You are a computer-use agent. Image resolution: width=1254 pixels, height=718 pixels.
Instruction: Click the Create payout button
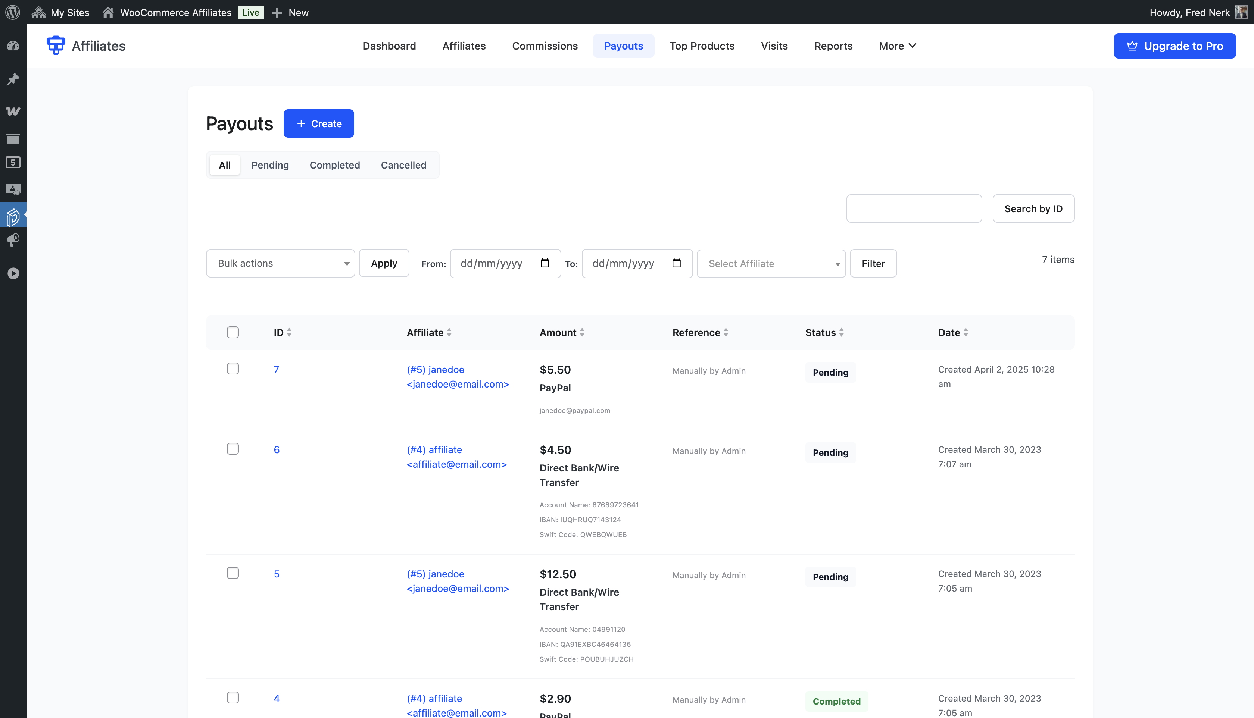click(319, 124)
